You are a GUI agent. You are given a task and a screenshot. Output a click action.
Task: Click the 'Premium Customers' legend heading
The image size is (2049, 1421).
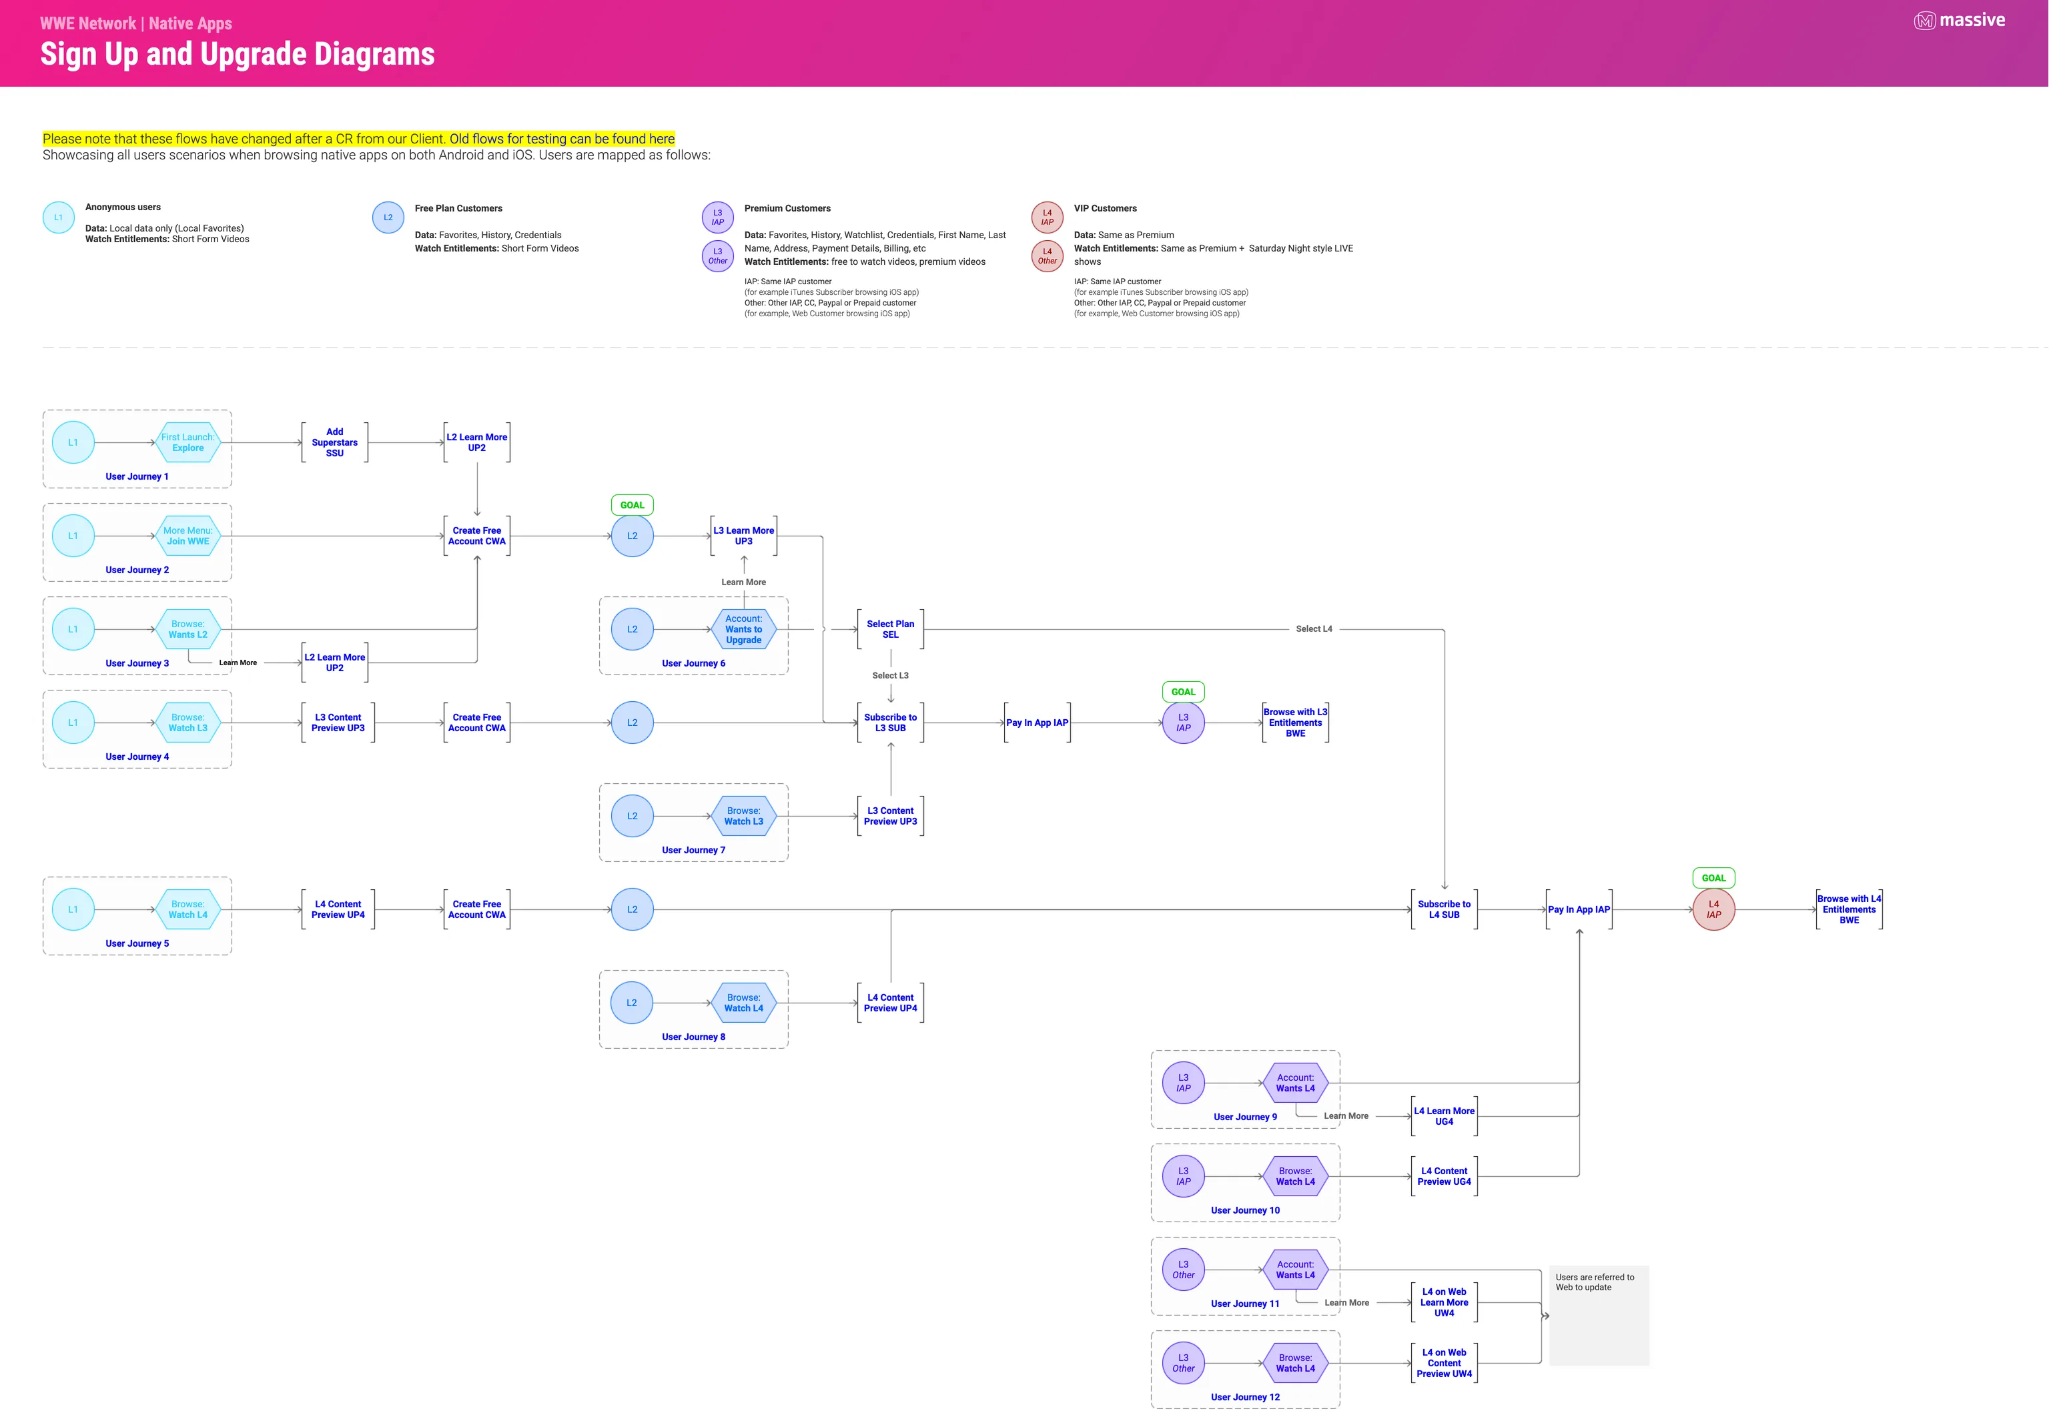(787, 208)
